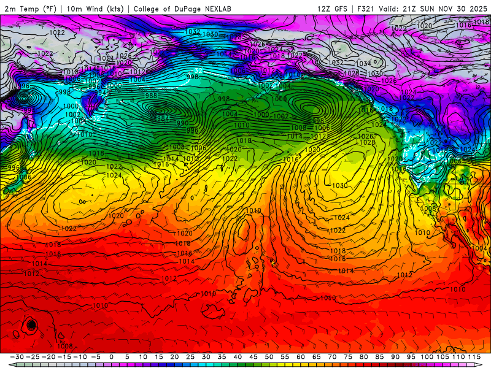Click the "30" value on the temperature scale
This screenshot has height=368, width=491.
tap(206, 357)
